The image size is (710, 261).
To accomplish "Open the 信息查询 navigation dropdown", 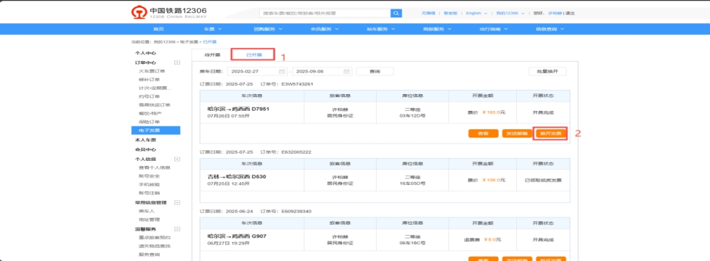I will pos(550,29).
